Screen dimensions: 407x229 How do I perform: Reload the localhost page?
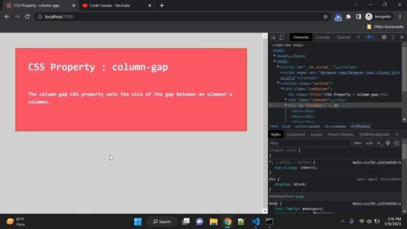pos(27,17)
